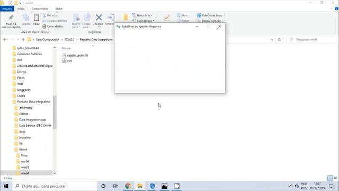Viewport: 339px width, 191px height.
Task: Click the Pesquisar win64 search box
Action: [311, 40]
